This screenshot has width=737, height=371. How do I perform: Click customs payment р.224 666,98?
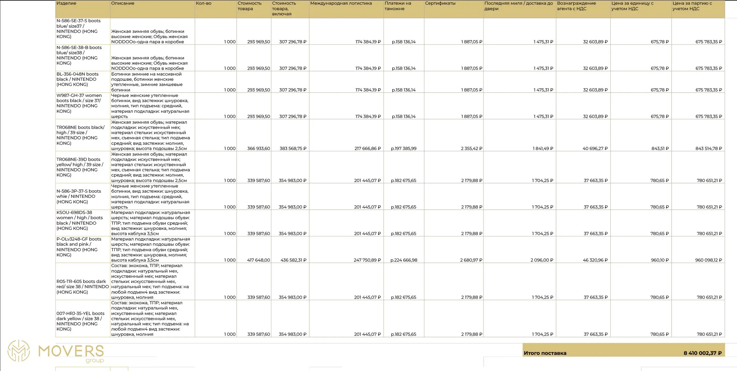tap(404, 260)
